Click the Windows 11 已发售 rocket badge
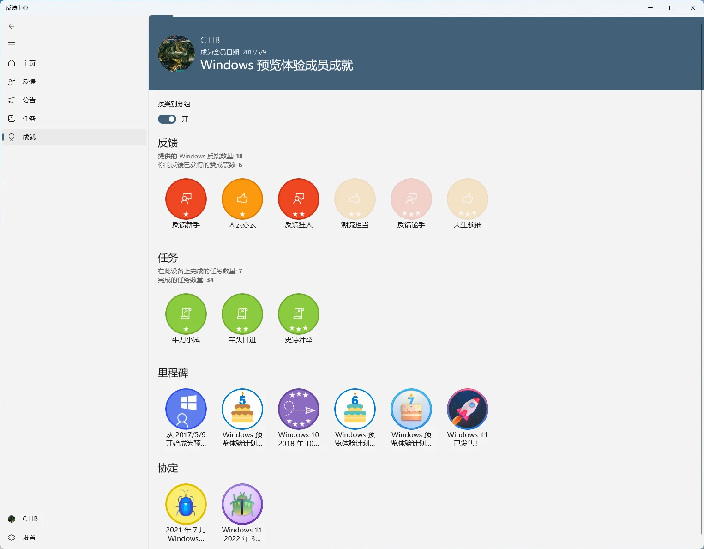Image resolution: width=704 pixels, height=549 pixels. tap(467, 409)
